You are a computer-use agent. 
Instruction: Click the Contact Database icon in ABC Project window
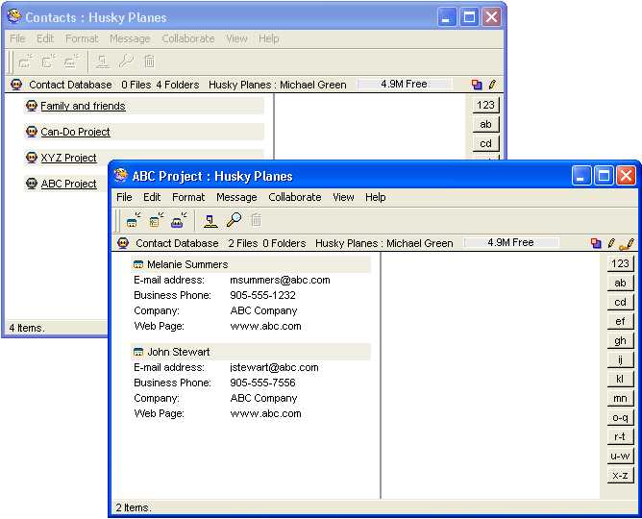[x=123, y=243]
